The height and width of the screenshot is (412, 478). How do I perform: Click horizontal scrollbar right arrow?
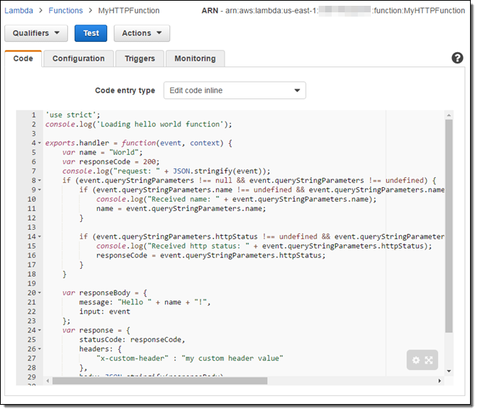pos(440,381)
